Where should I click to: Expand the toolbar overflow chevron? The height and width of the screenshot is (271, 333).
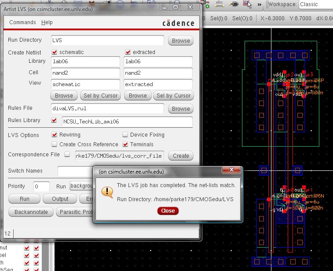[x=260, y=4]
